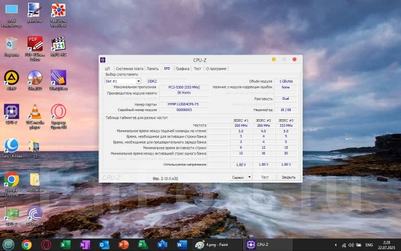Launch Outlook from the taskbar
The image size is (401, 251).
105,245
